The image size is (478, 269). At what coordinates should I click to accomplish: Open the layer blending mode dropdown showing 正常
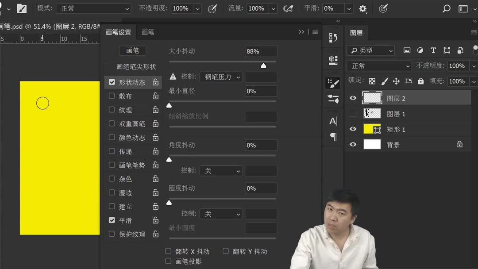379,65
